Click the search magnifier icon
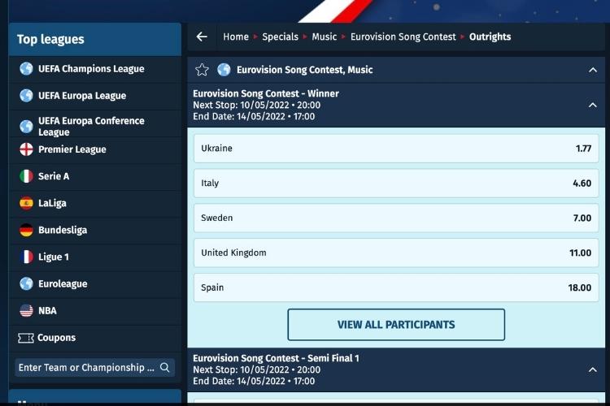 click(x=164, y=368)
